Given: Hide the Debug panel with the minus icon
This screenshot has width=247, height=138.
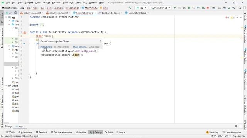Looking at the screenshot, I should coord(241,126).
